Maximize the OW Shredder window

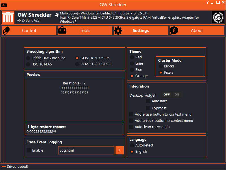(218, 2)
